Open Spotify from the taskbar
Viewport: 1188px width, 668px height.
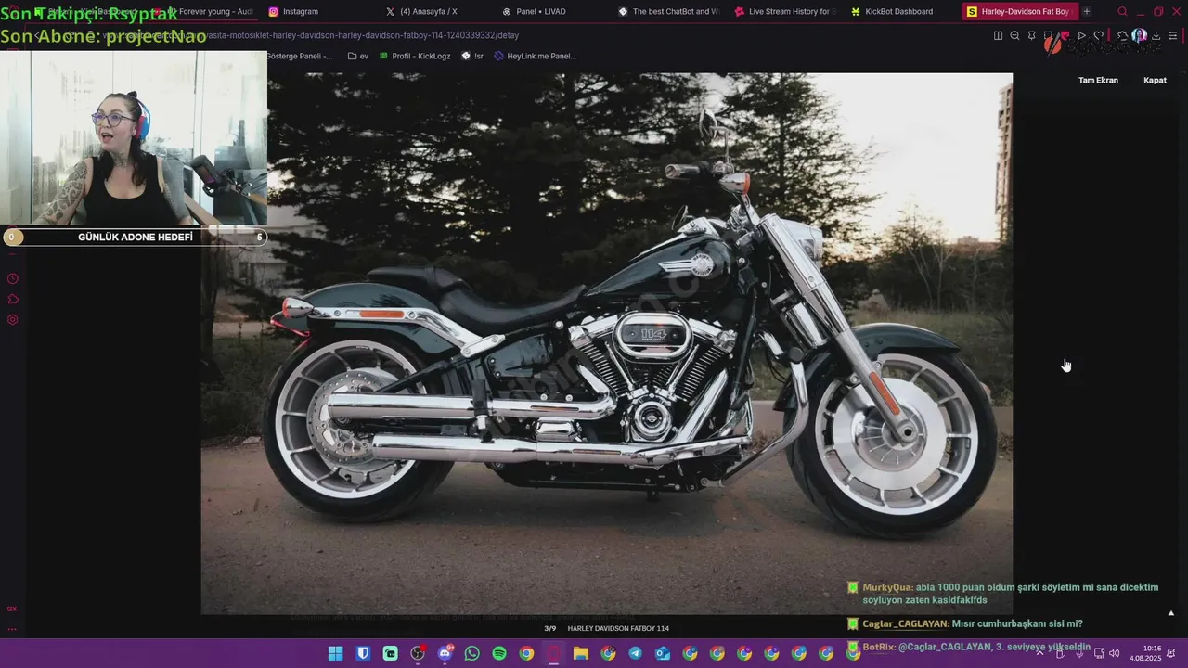click(499, 653)
